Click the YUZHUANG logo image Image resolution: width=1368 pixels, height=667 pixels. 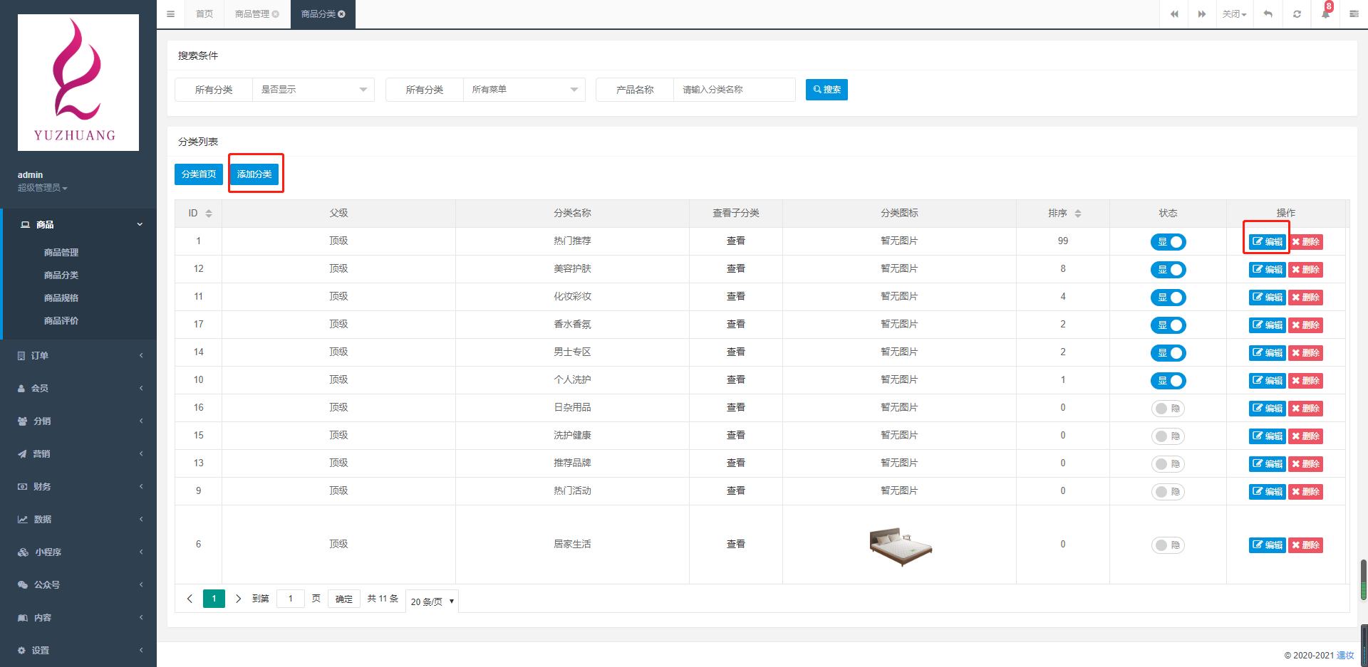point(78,83)
